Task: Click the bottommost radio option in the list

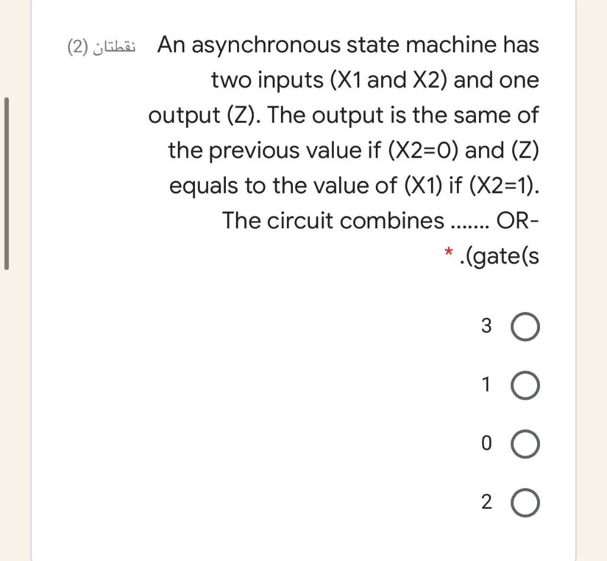Action: pos(526,502)
